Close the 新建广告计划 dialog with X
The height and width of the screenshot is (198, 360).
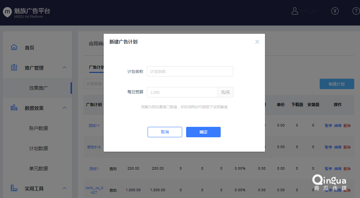pos(257,42)
